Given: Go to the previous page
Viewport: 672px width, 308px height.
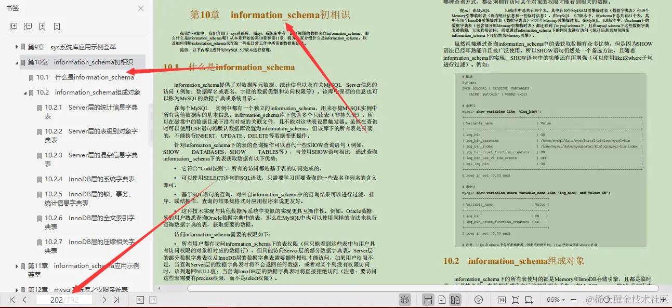Looking at the screenshot, I should (24, 300).
